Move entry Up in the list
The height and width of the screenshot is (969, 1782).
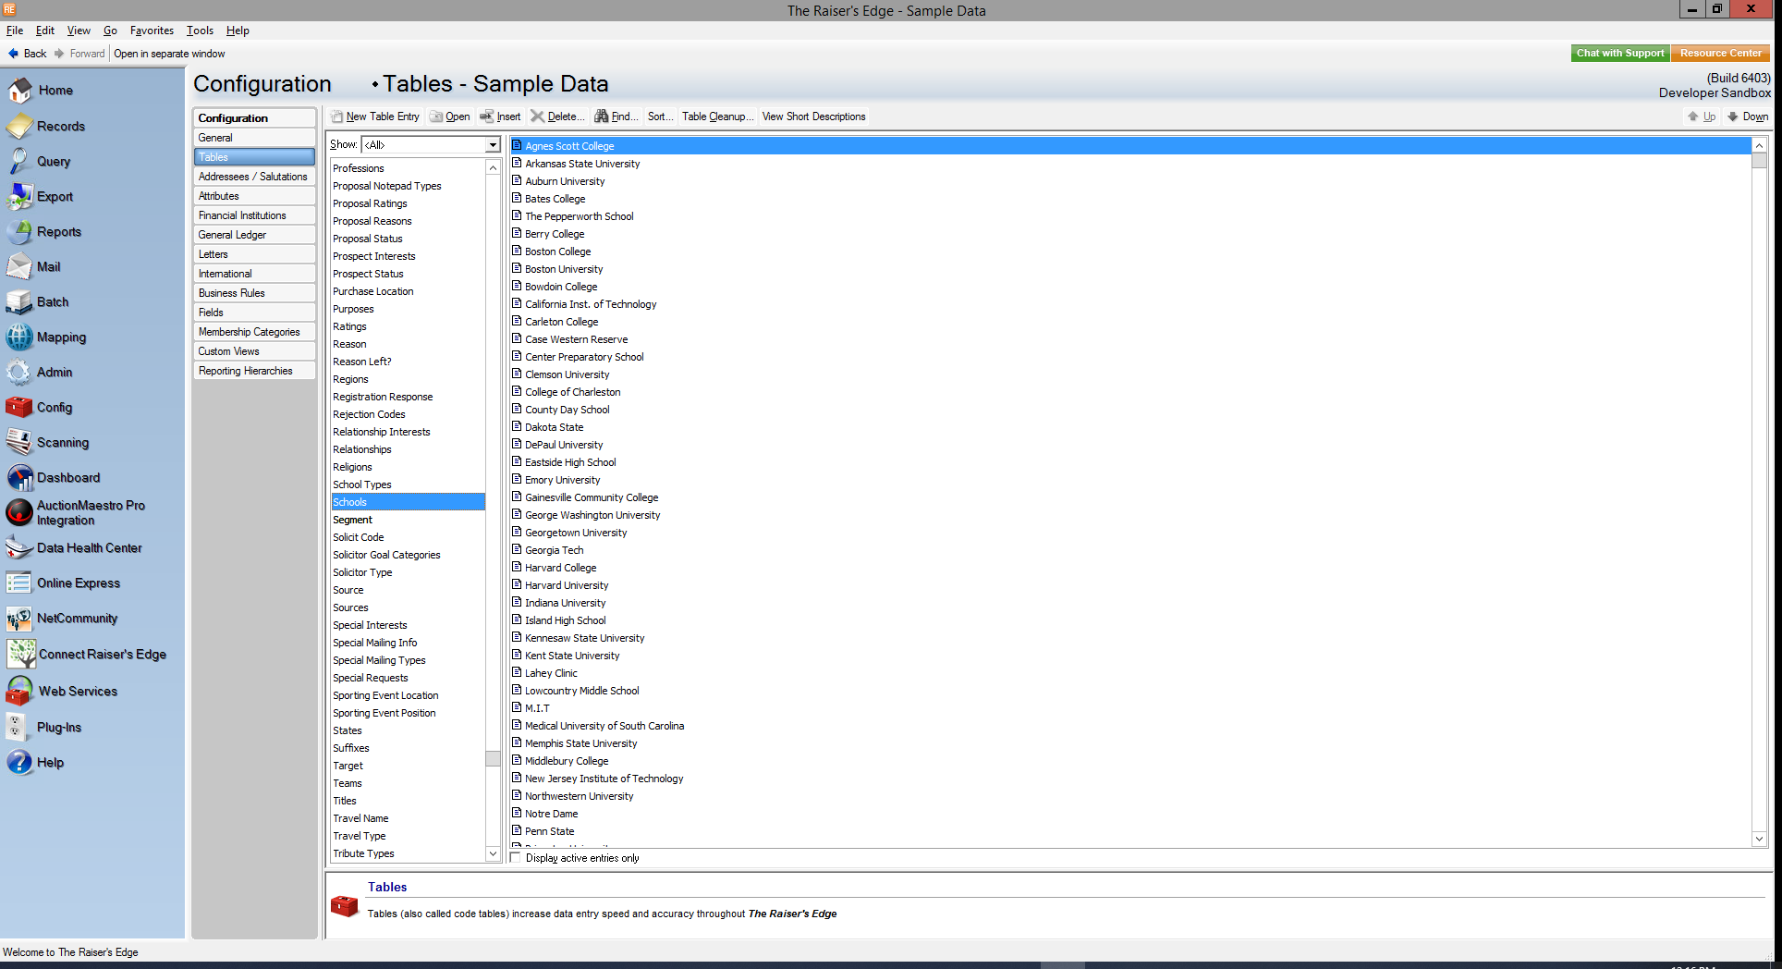click(1702, 117)
